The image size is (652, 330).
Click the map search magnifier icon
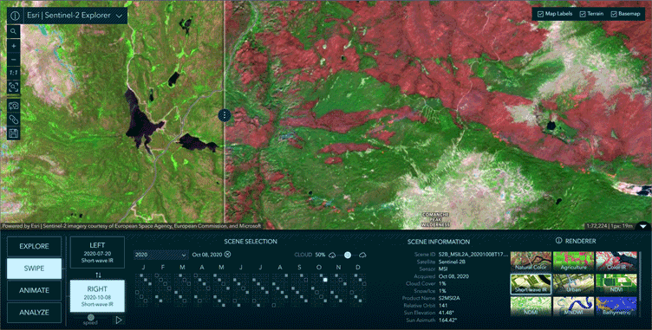[13, 31]
